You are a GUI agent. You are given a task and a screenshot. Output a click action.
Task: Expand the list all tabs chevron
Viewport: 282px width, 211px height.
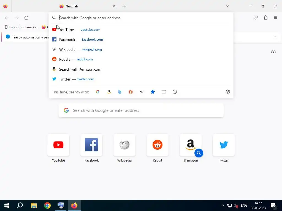pyautogui.click(x=227, y=6)
